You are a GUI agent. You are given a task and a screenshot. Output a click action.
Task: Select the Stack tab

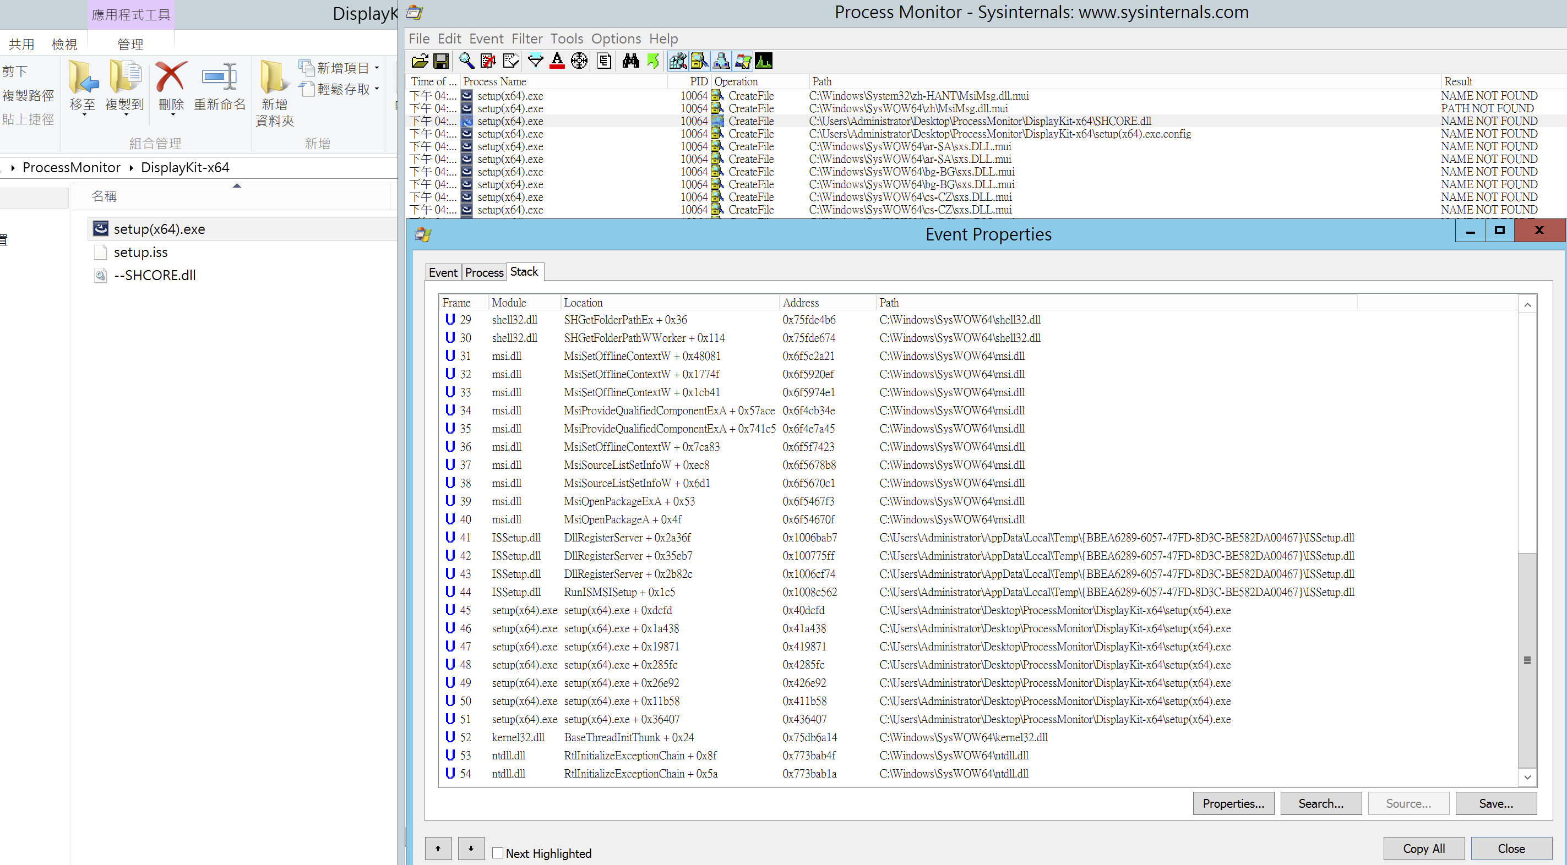tap(524, 271)
